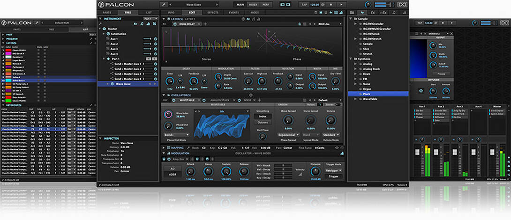Image resolution: width=511 pixels, height=220 pixels.
Task: Toggle power icon on Aux 1 row
Action: [156, 39]
